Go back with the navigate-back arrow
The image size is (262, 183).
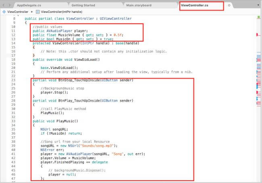(x=4, y=5)
